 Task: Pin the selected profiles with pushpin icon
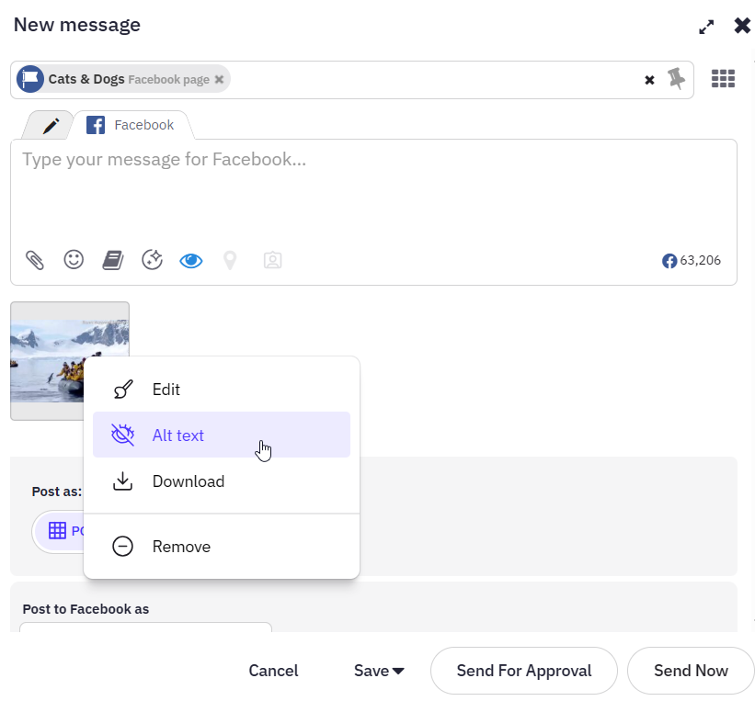coord(677,79)
